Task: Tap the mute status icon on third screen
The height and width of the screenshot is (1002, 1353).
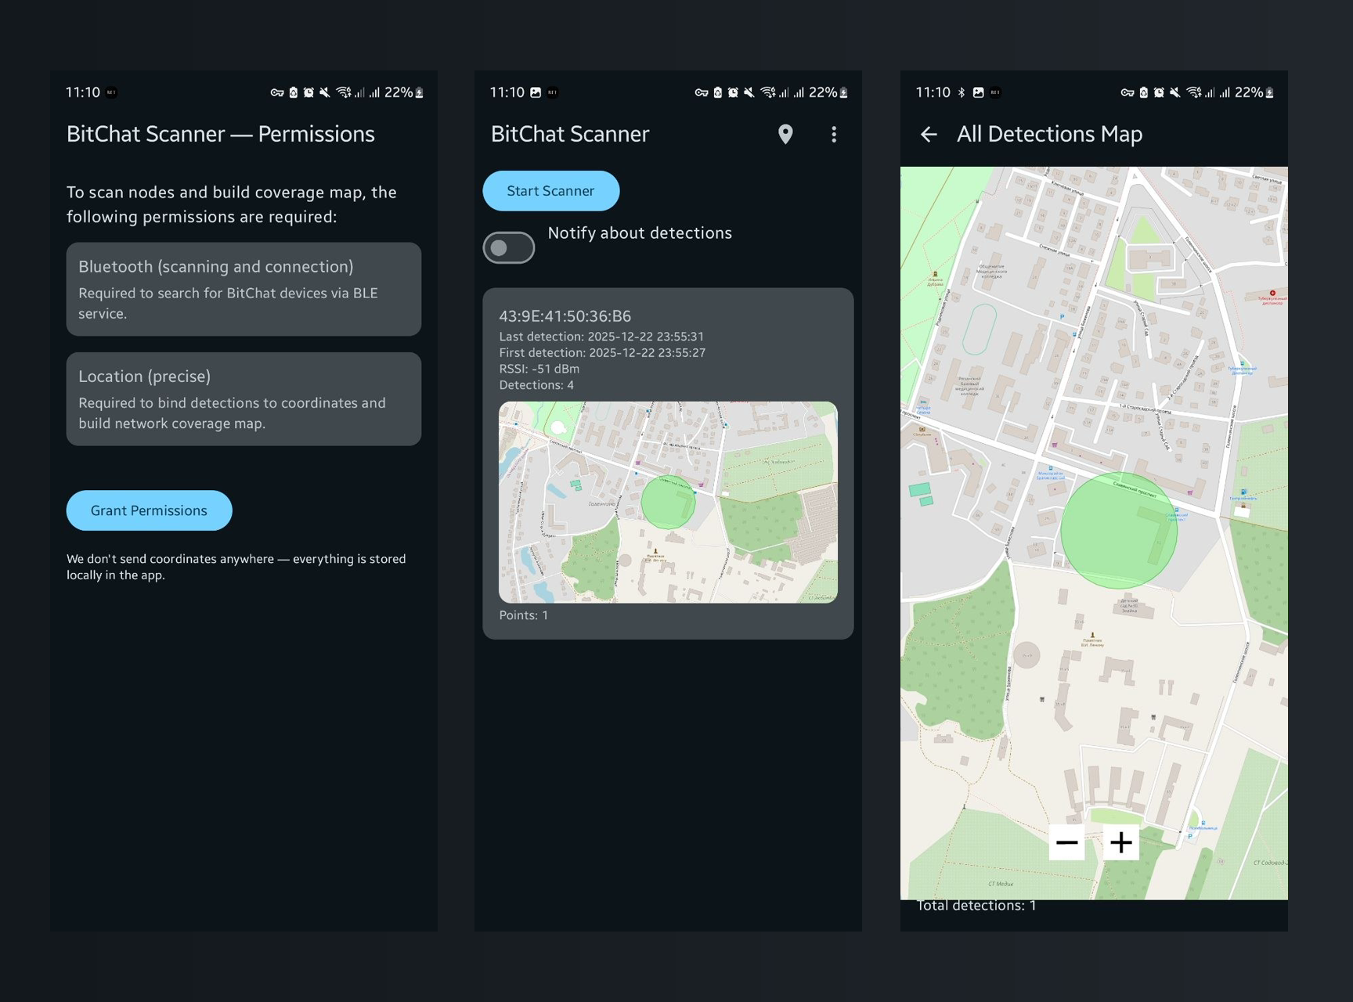Action: 1174,92
